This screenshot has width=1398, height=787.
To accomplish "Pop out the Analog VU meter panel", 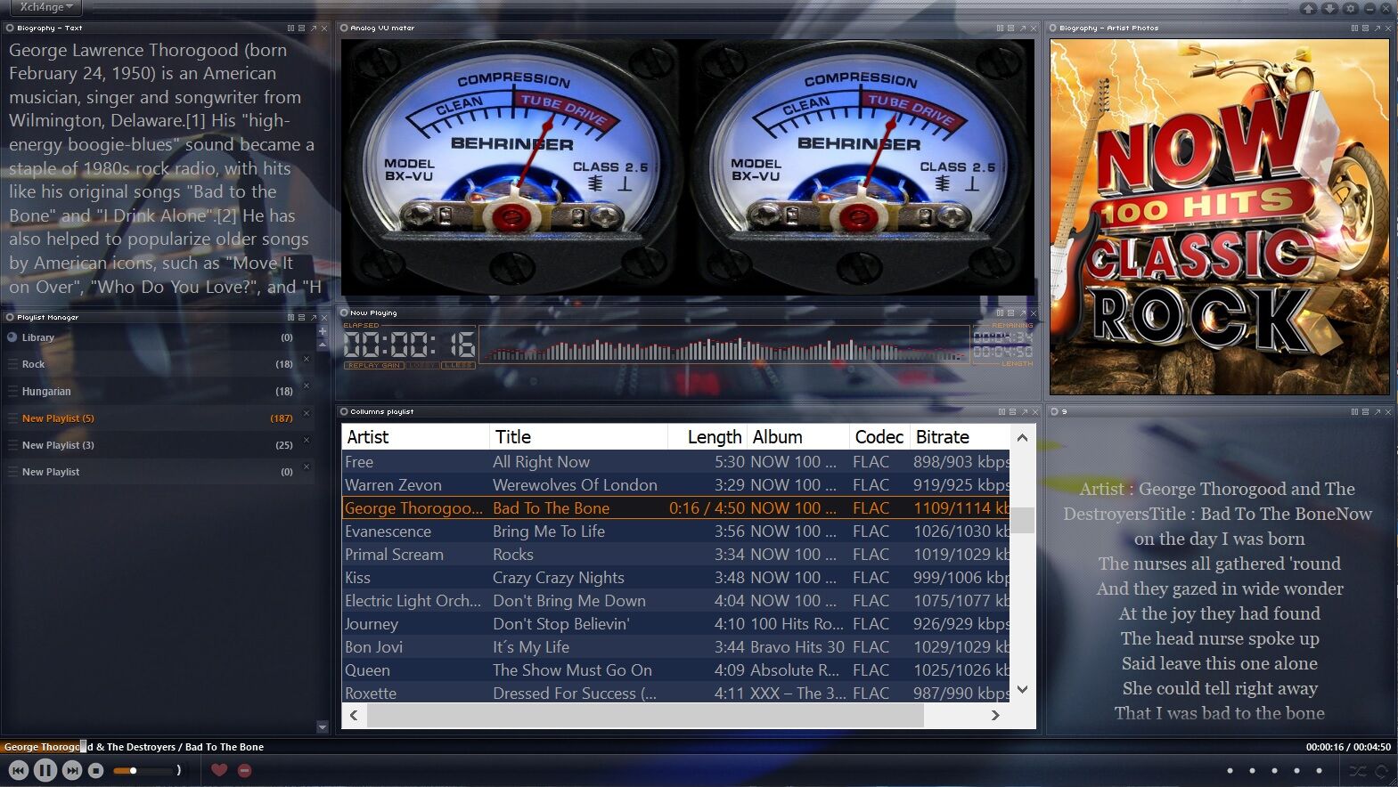I will click(x=1022, y=28).
